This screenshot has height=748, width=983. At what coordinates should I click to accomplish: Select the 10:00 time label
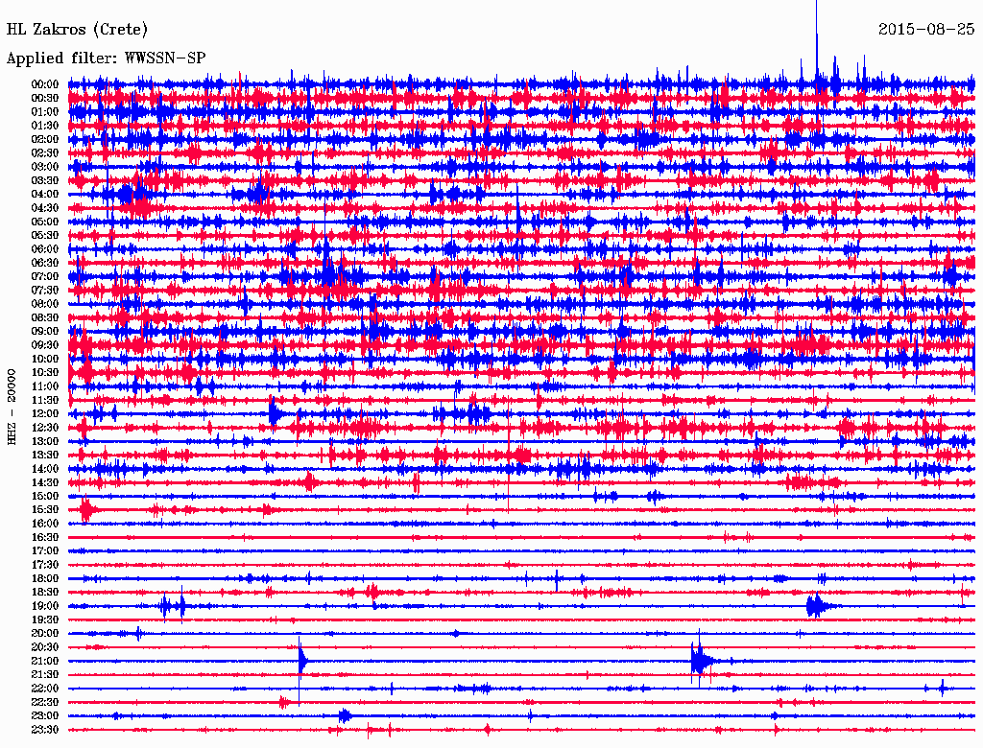[x=45, y=360]
